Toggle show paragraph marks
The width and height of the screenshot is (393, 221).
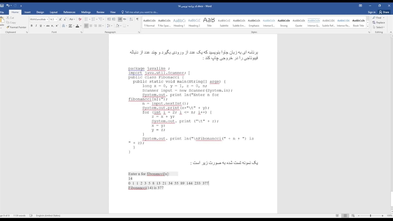(x=137, y=19)
